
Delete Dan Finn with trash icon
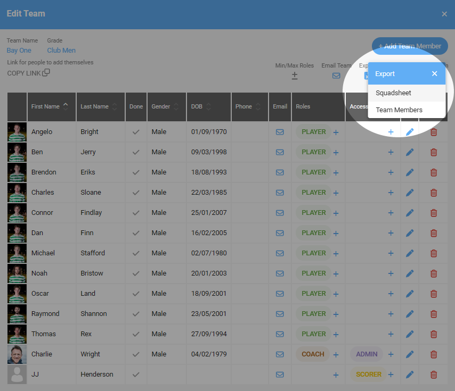click(434, 233)
